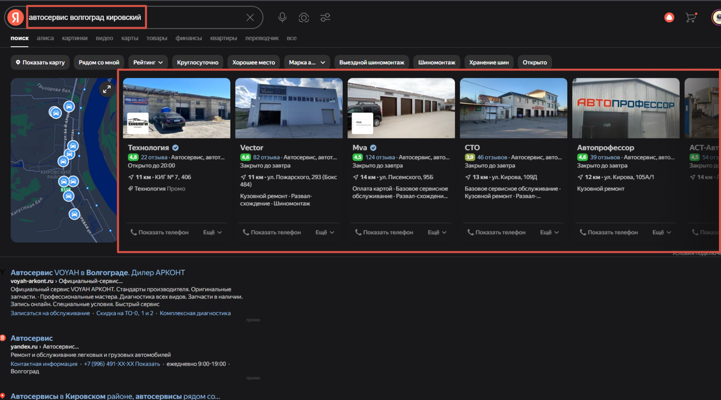Switch to the алиса tab
721x400 pixels.
click(x=45, y=38)
